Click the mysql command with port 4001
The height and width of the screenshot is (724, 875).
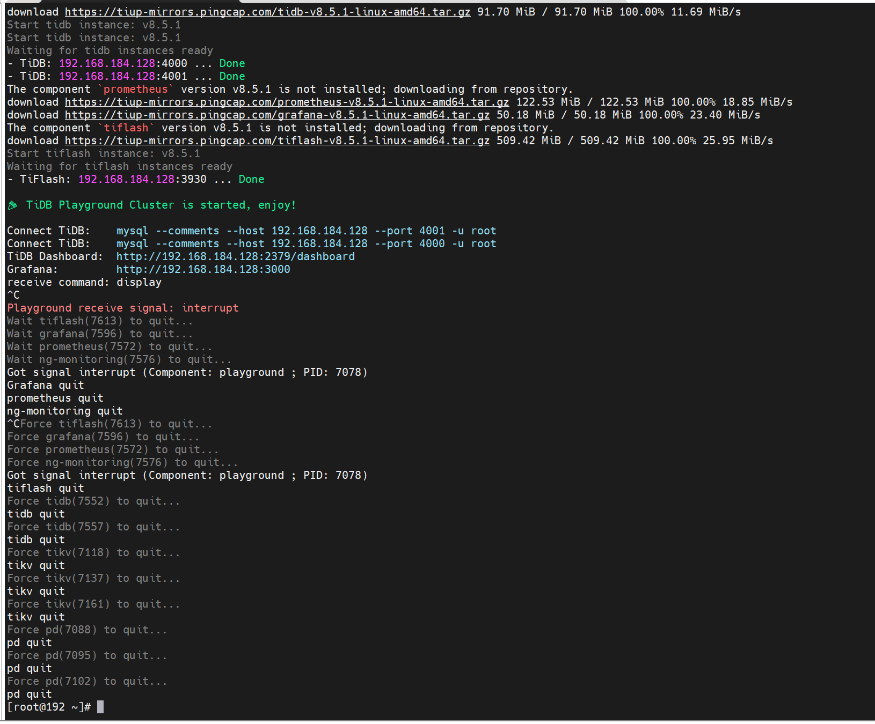pyautogui.click(x=306, y=231)
